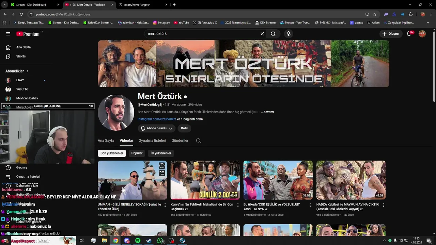Screen dimensions: 436x245
Task: Expand the Abonelikler subscriptions section
Action: point(17,71)
